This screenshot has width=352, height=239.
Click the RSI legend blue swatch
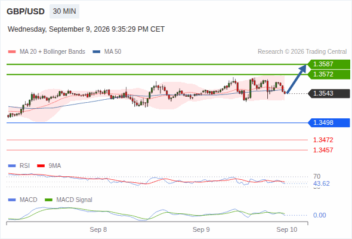click(x=12, y=166)
